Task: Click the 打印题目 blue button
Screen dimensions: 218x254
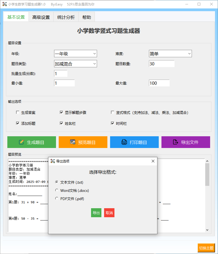Action: pyautogui.click(x=135, y=142)
